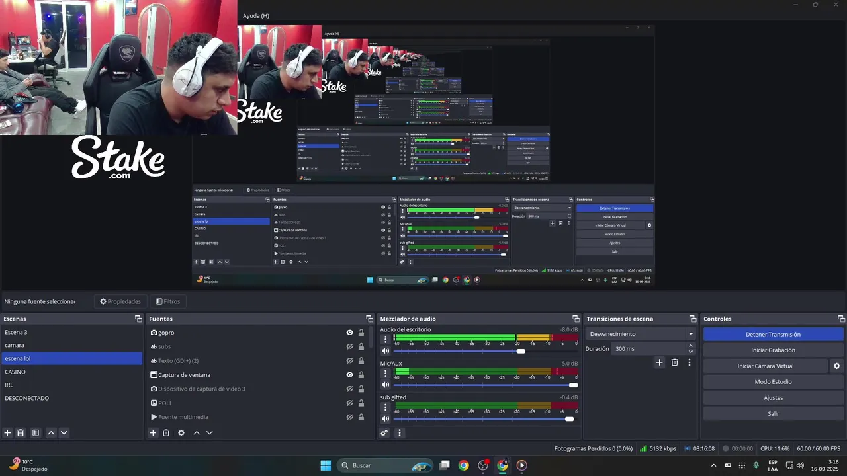Viewport: 847px width, 476px height.
Task: Open the three-dot menu for sub gifted
Action: (x=386, y=407)
